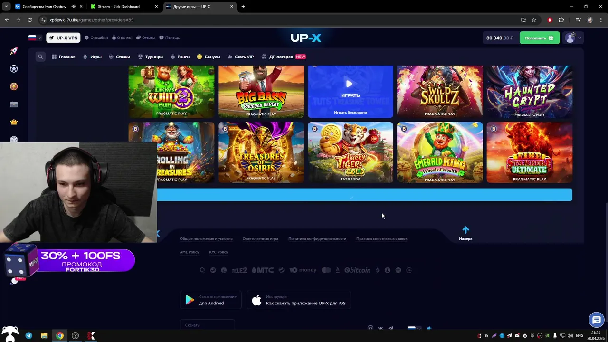Open the KYC Policy link

coord(218,252)
